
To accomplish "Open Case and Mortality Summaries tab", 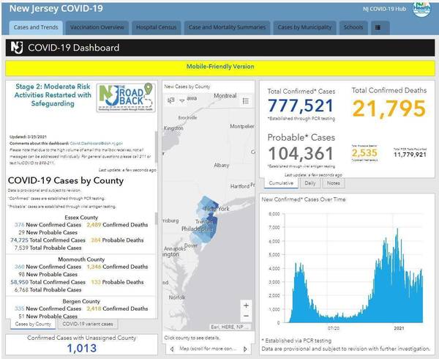I will point(227,27).
